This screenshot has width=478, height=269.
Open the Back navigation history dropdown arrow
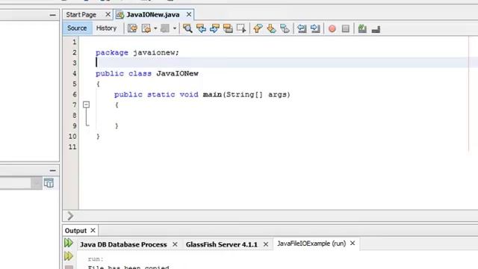[x=155, y=28]
